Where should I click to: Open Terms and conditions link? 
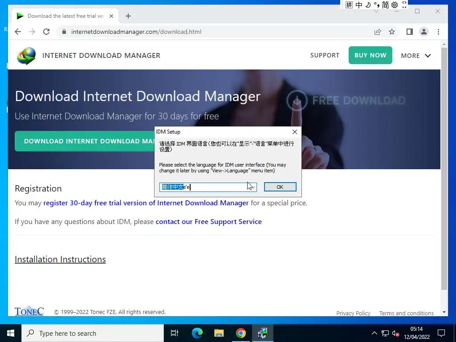pos(406,313)
